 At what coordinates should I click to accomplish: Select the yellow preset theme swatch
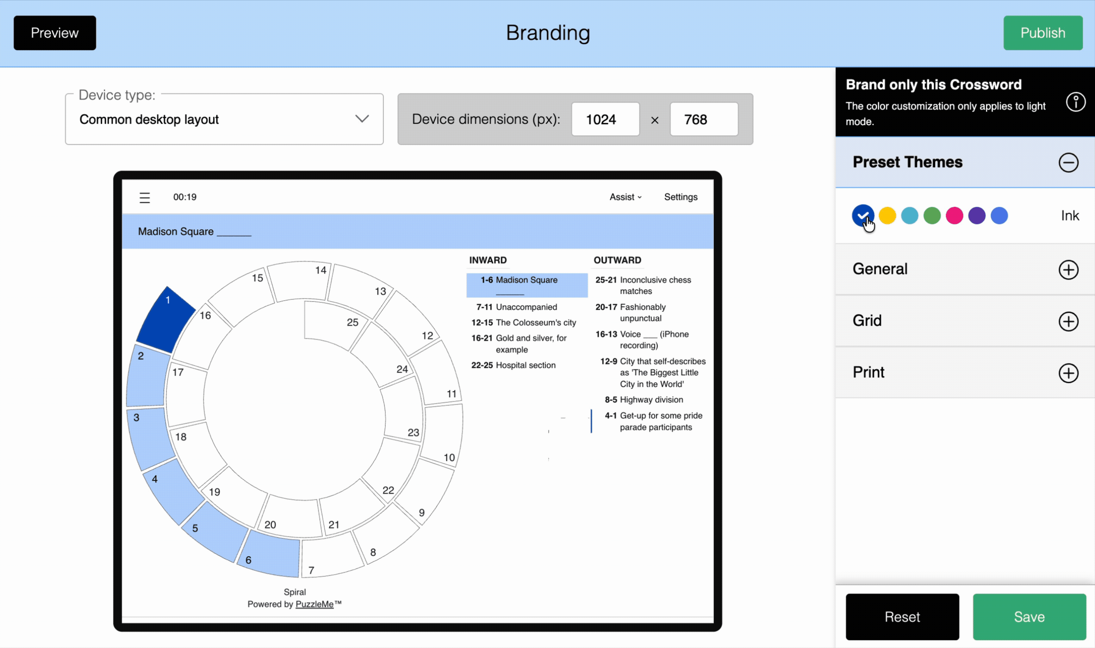point(887,215)
